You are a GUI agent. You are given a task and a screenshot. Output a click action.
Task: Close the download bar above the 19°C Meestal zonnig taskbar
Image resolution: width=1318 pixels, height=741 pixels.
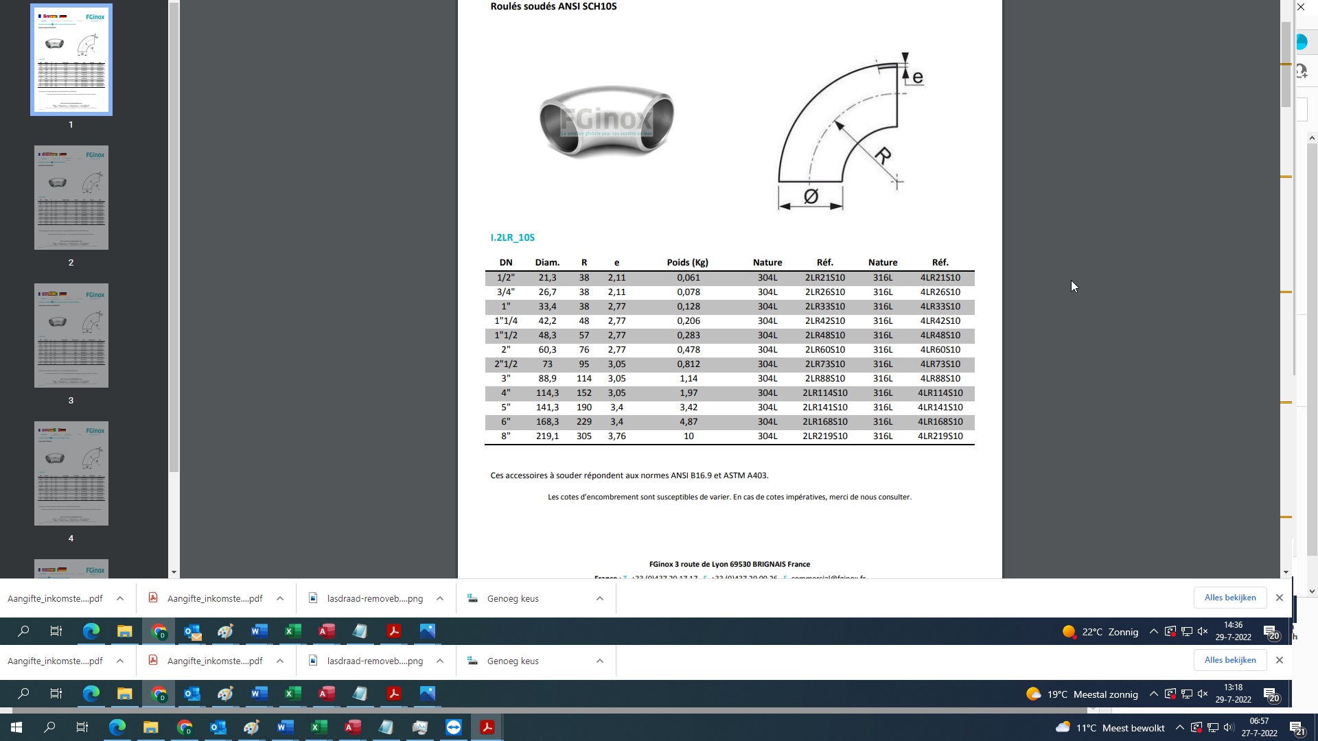pos(1280,660)
